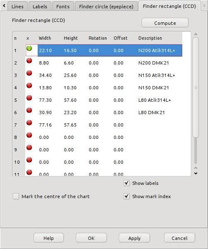The width and height of the screenshot is (208, 249).
Task: Check Mark the centre of the chart
Action: point(16,196)
